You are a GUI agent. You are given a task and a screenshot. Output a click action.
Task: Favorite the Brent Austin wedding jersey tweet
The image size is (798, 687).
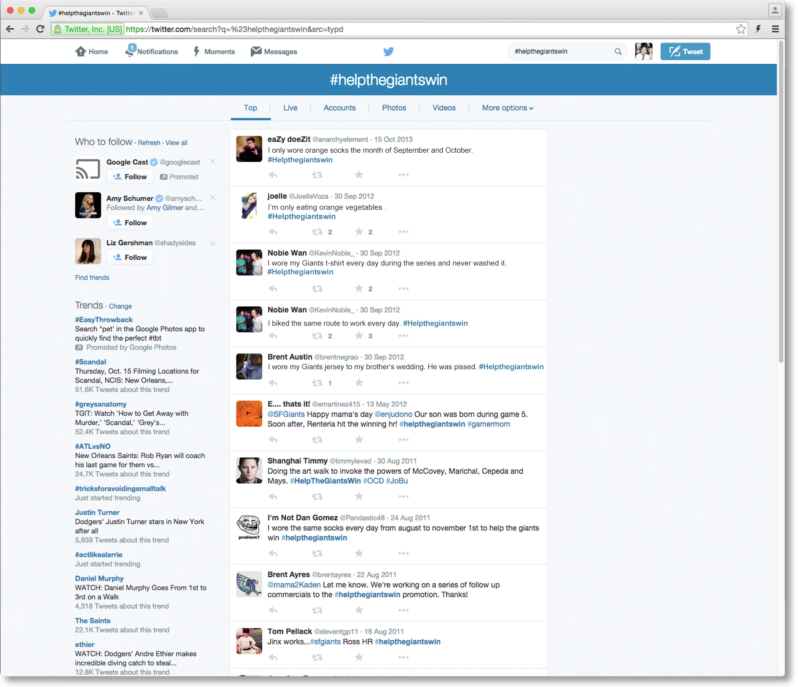coord(359,383)
